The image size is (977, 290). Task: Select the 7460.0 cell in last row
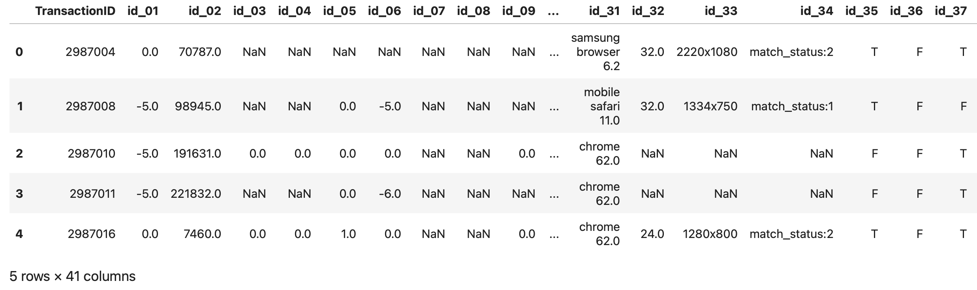tap(202, 234)
